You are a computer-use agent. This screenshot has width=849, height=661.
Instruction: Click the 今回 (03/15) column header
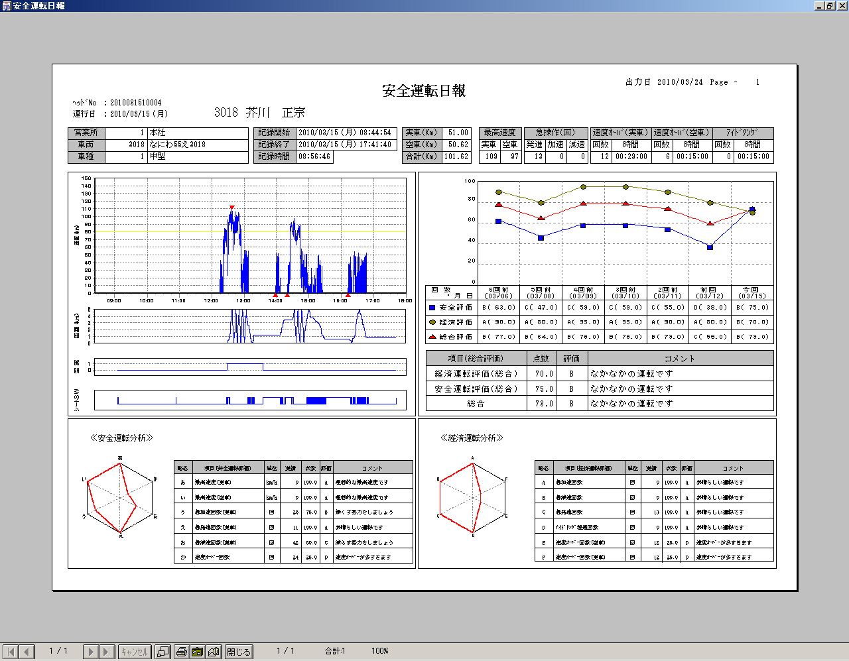coord(753,292)
